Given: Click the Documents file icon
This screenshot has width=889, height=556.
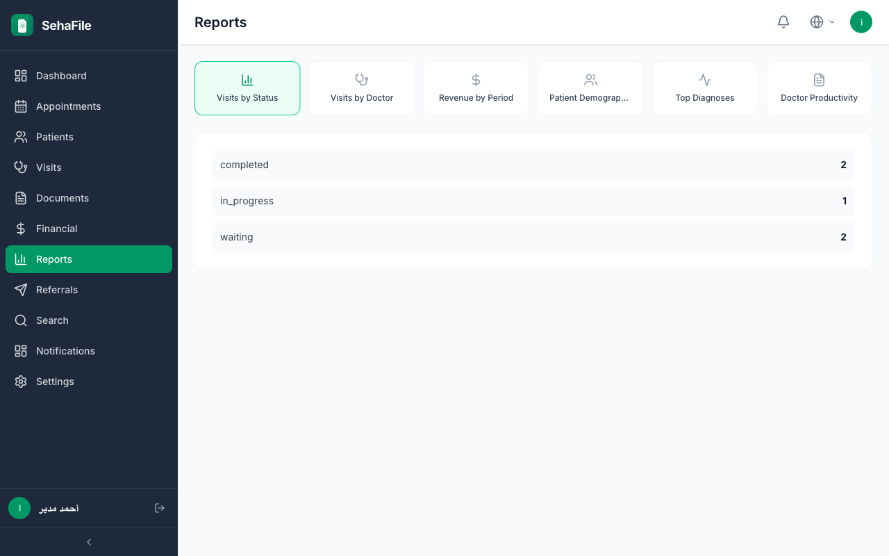Looking at the screenshot, I should (x=21, y=198).
